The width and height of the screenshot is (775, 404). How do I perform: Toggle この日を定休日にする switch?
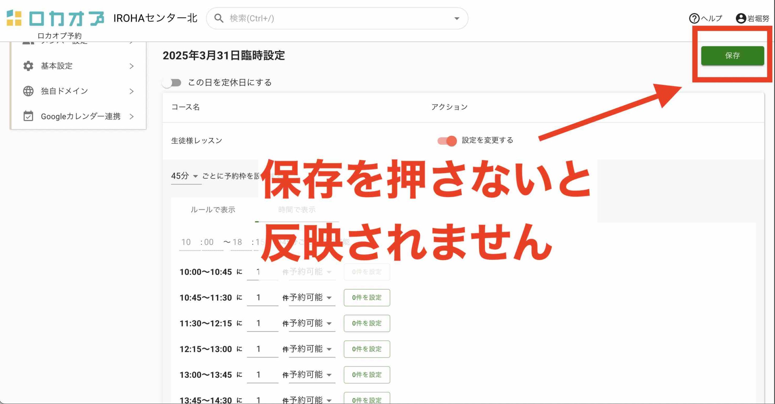click(x=172, y=83)
